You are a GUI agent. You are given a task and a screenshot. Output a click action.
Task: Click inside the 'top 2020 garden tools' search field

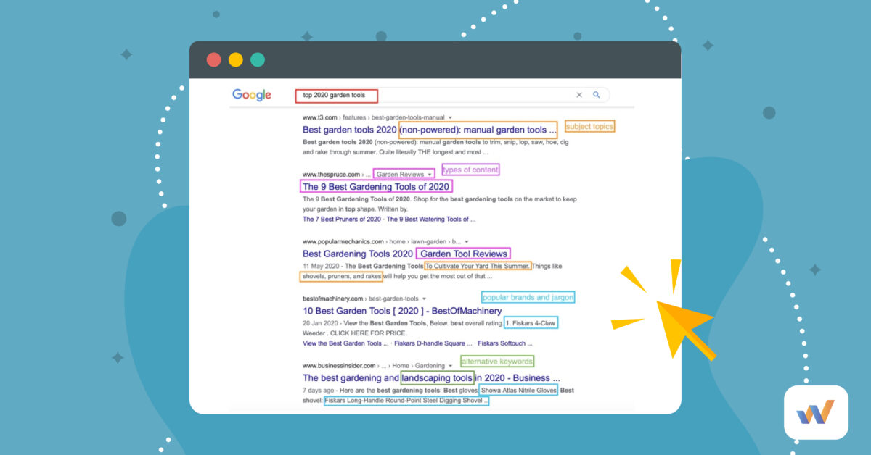tap(336, 95)
